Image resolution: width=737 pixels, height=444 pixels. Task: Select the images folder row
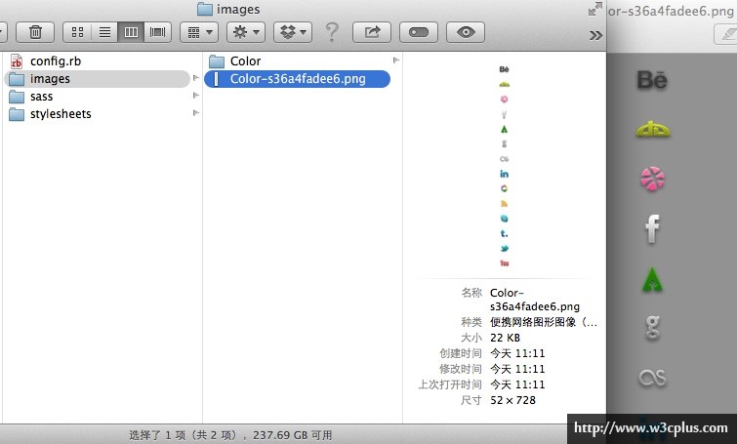point(97,78)
